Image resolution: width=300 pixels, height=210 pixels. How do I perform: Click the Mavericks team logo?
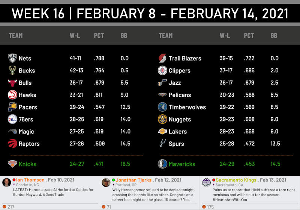[x=162, y=164]
